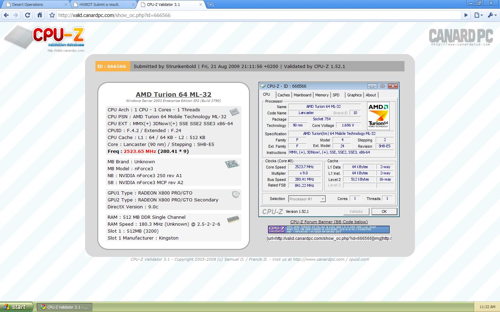Click the Level 2 512 KBytes cache value
500x312 pixels.
[359, 179]
